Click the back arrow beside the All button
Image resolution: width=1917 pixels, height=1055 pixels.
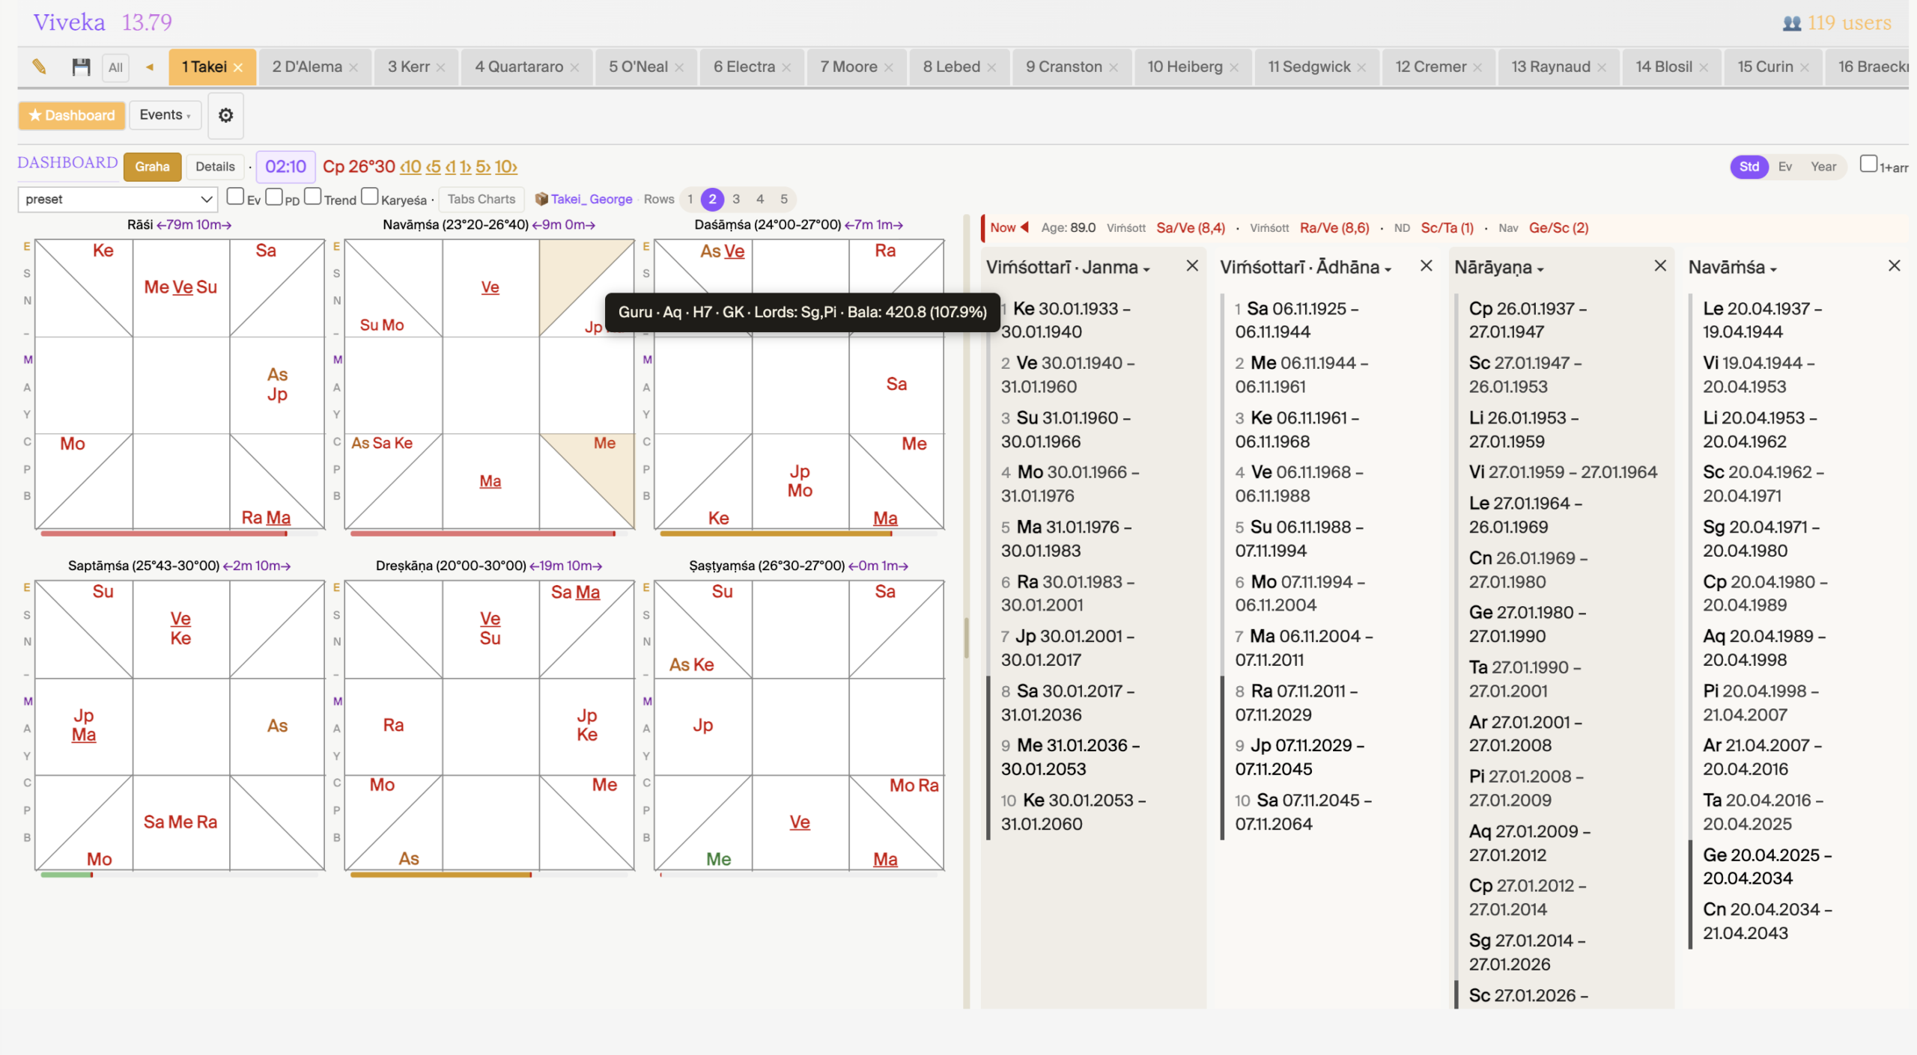(149, 67)
